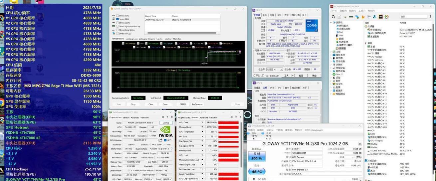Open the GPU Temperature sensor dropdown
The width and height of the screenshot is (436, 181).
(x=202, y=132)
